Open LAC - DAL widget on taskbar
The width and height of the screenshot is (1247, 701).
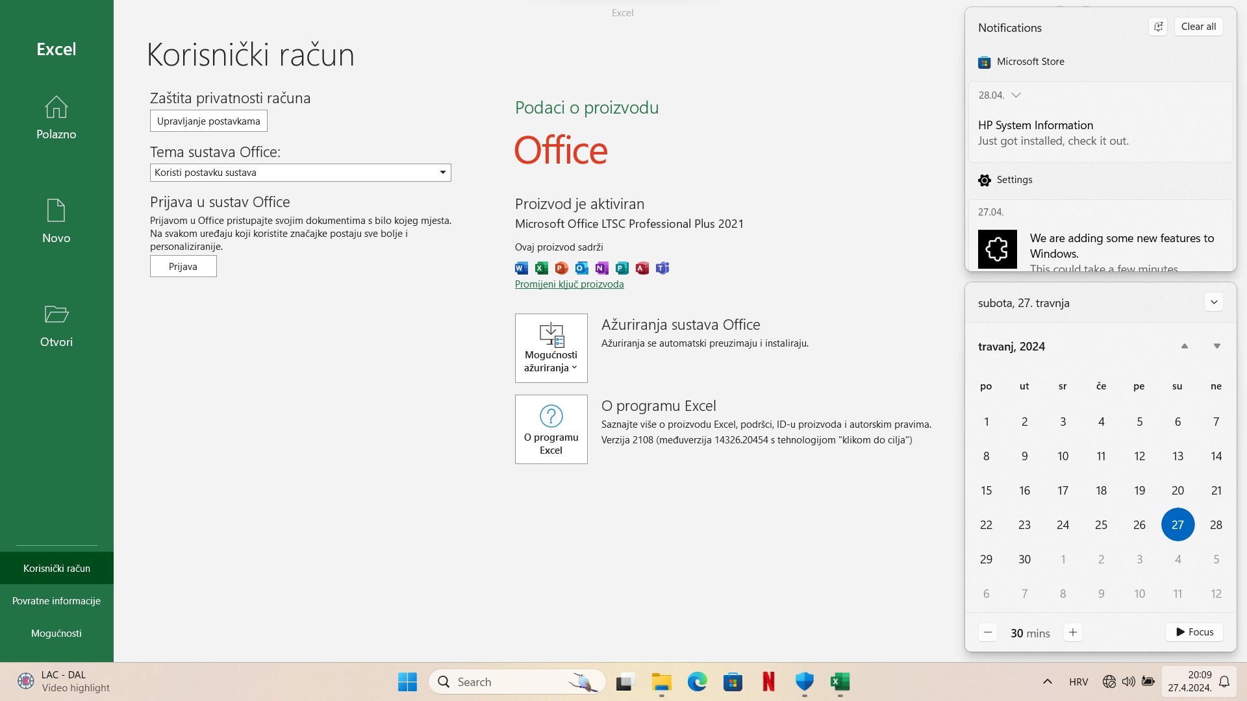(x=64, y=682)
